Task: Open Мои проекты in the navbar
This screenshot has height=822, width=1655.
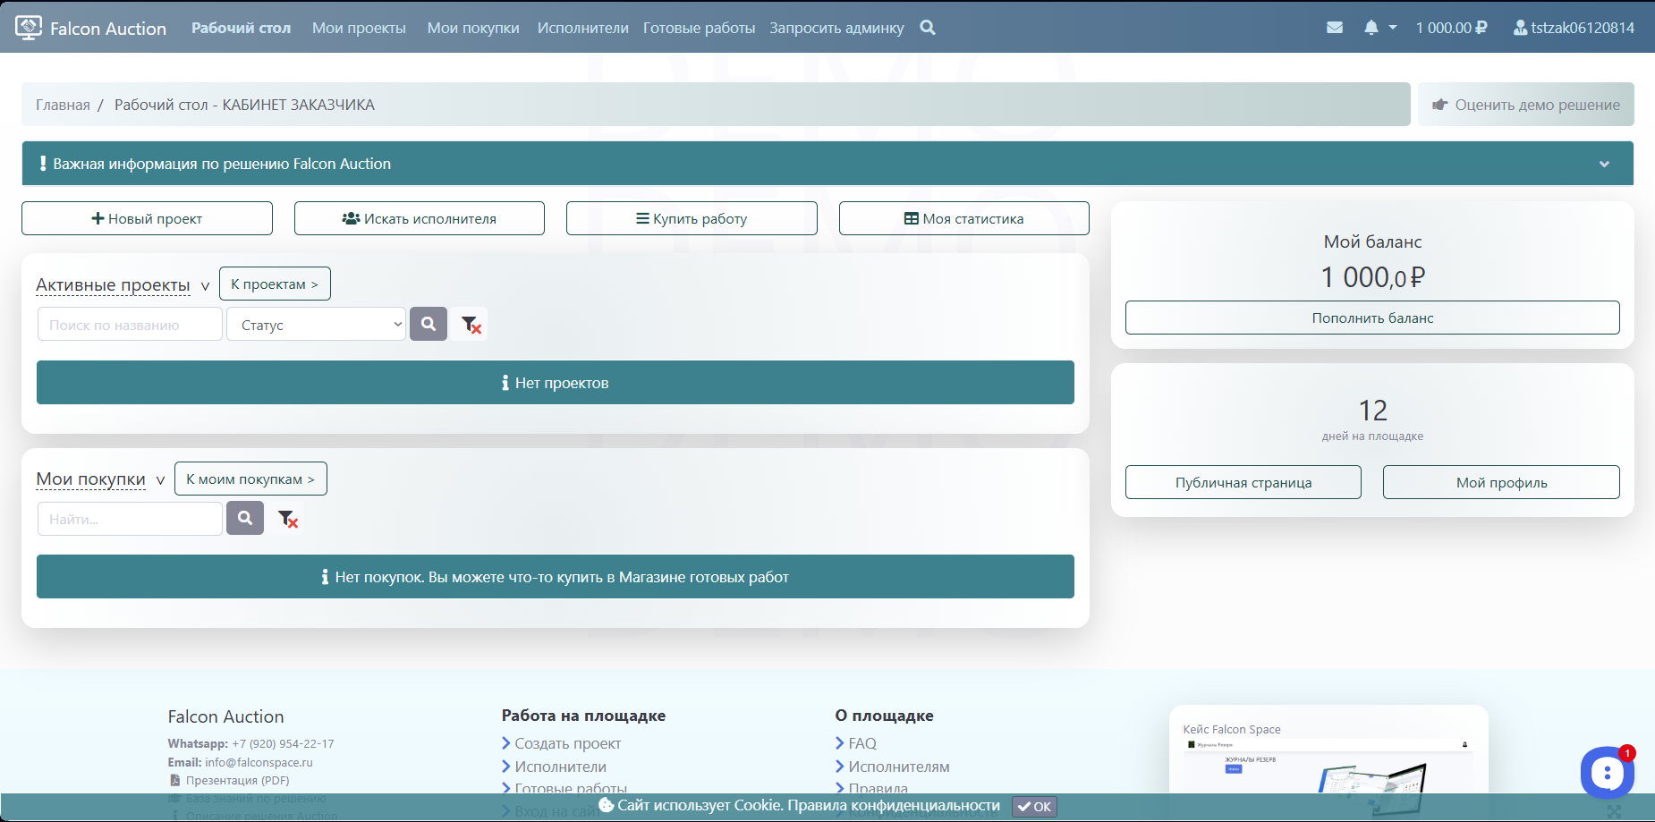Action: click(x=359, y=28)
